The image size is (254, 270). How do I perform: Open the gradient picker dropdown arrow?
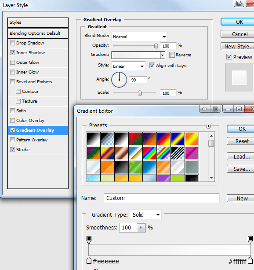tap(163, 55)
